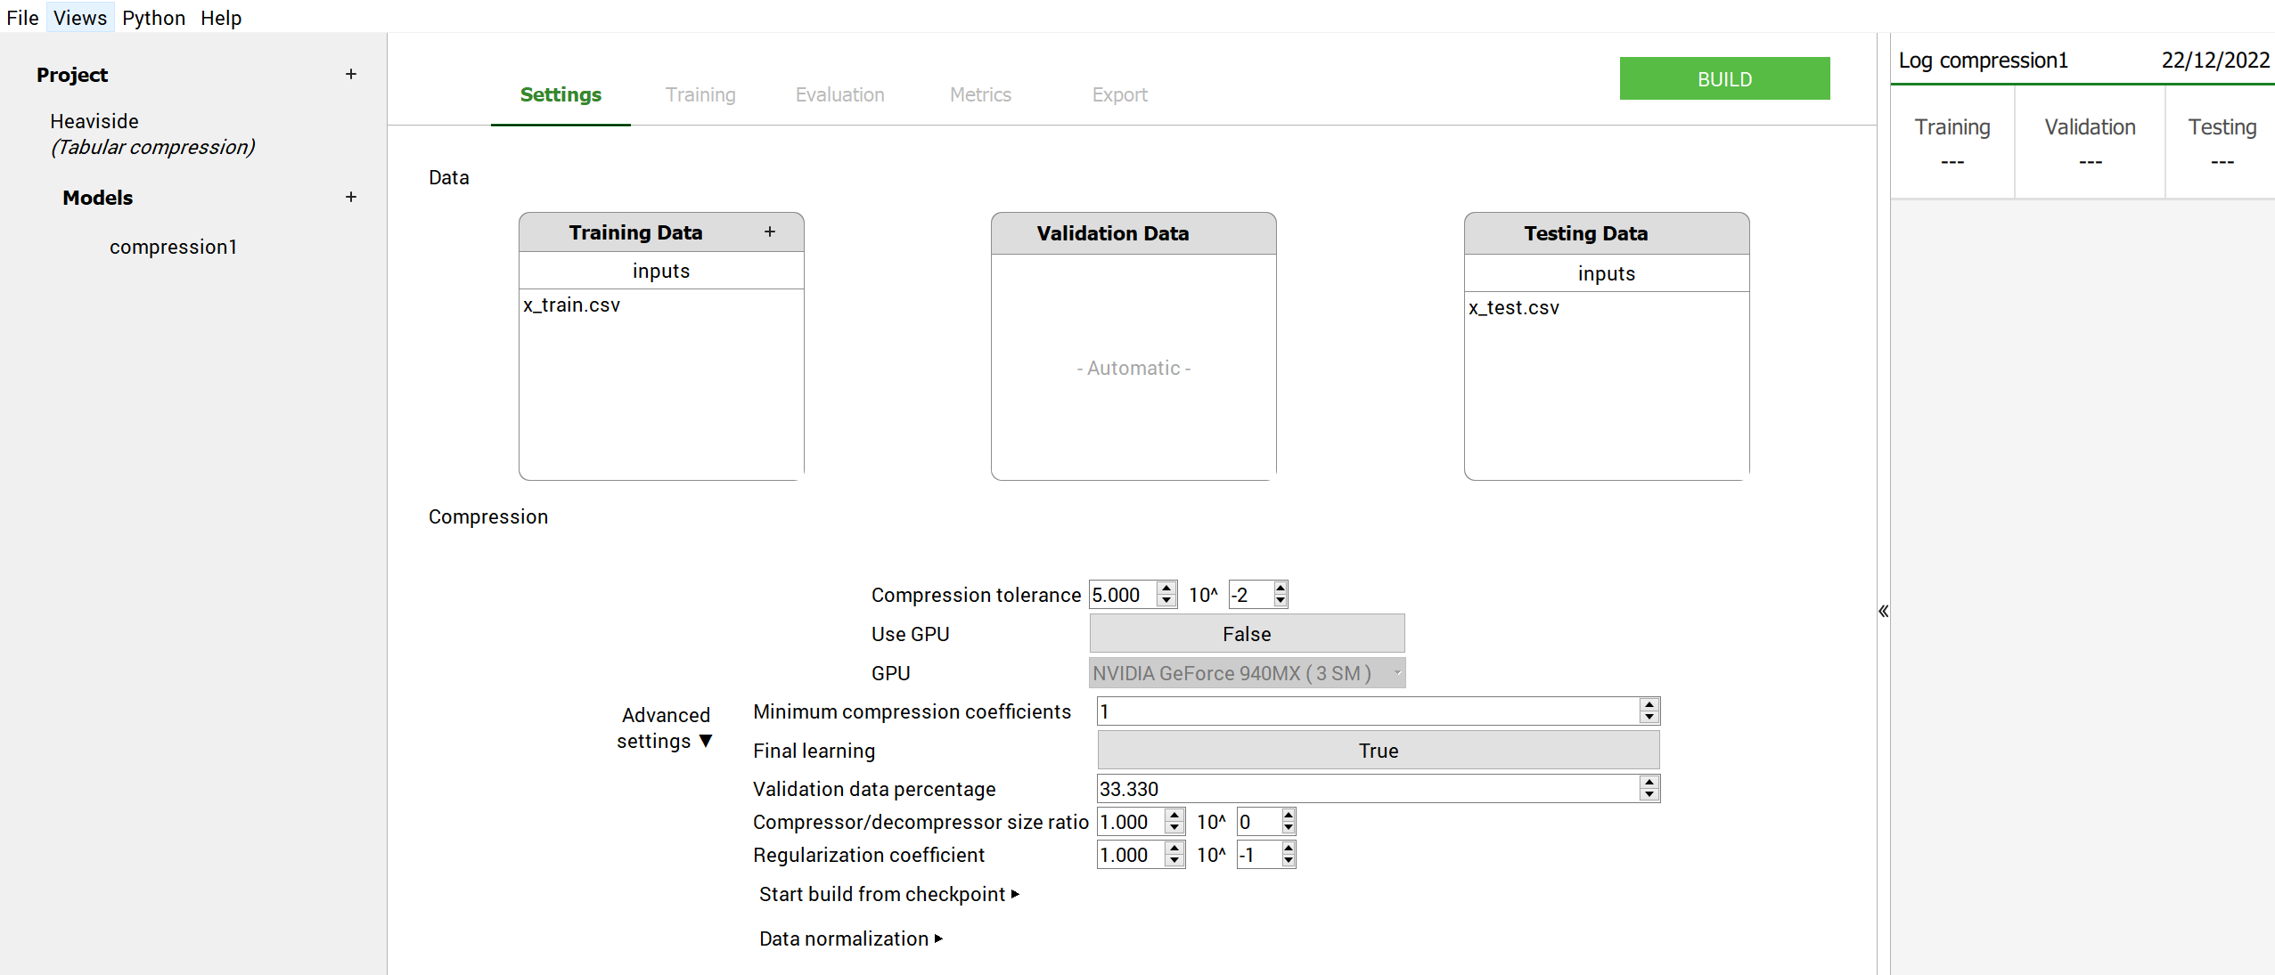This screenshot has width=2275, height=975.
Task: Switch to the Training tab
Action: point(700,94)
